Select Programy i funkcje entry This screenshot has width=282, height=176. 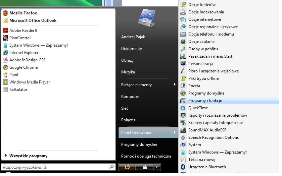tap(205, 101)
